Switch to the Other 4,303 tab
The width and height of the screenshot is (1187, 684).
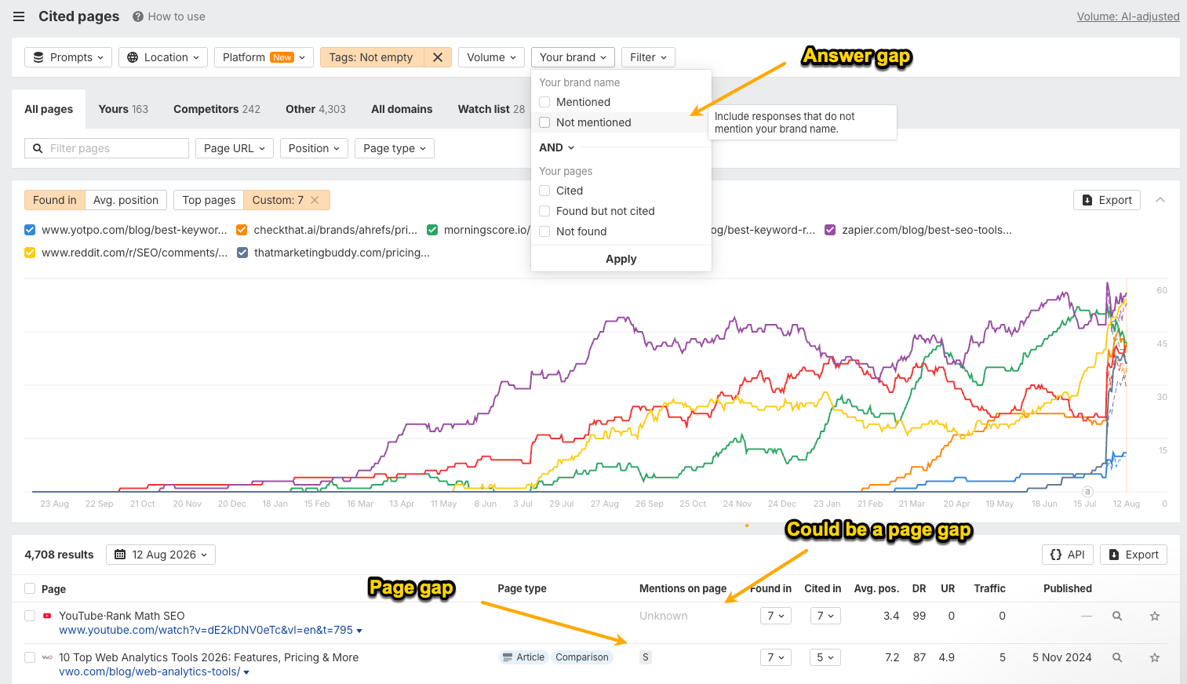coord(315,109)
